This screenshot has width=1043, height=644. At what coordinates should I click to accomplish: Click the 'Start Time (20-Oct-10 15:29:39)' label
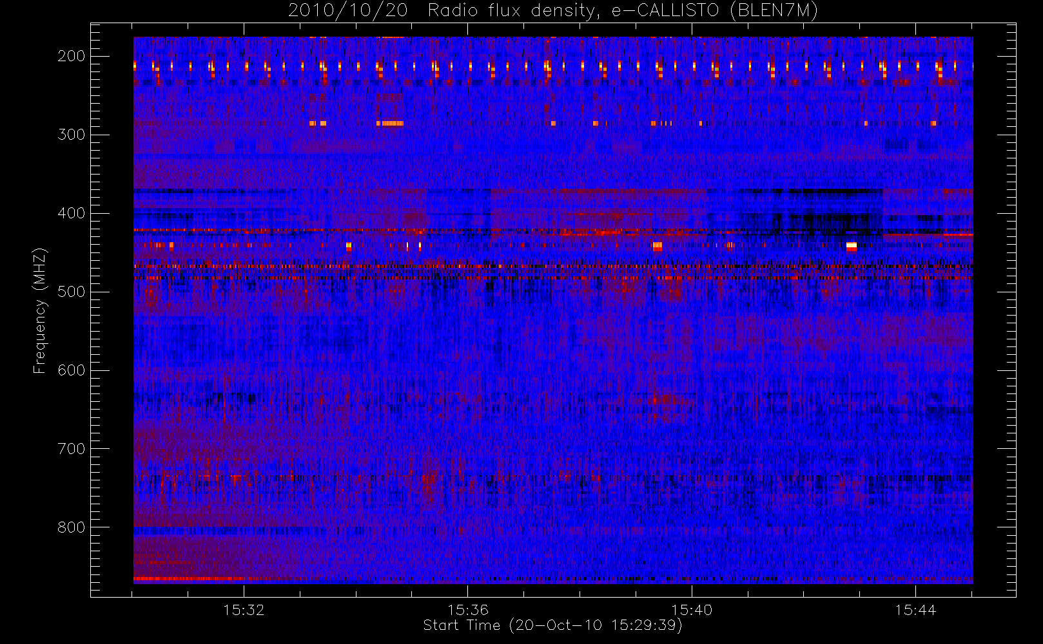(552, 625)
